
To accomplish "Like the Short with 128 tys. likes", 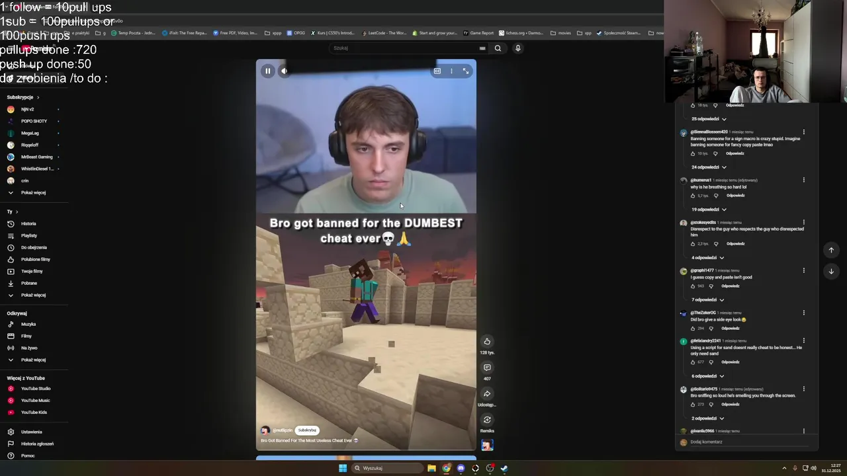I will tap(487, 341).
